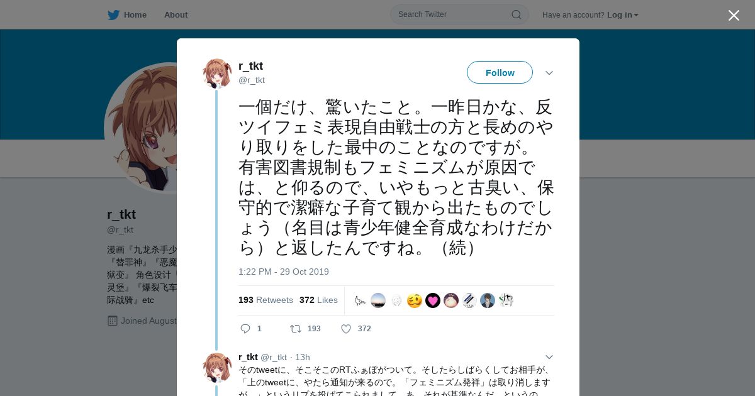This screenshot has width=755, height=396.
Task: Click the Twitter bird Home icon
Action: point(113,14)
